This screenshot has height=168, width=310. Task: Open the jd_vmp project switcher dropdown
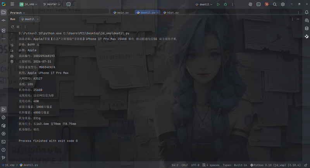point(28,4)
